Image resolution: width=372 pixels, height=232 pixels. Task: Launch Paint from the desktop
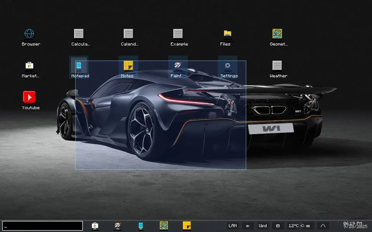tap(178, 66)
